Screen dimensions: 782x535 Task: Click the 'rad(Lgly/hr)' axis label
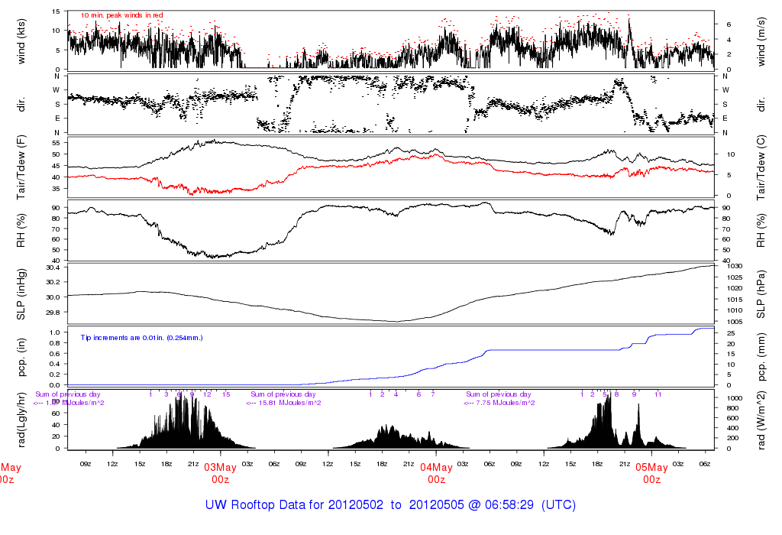click(21, 420)
